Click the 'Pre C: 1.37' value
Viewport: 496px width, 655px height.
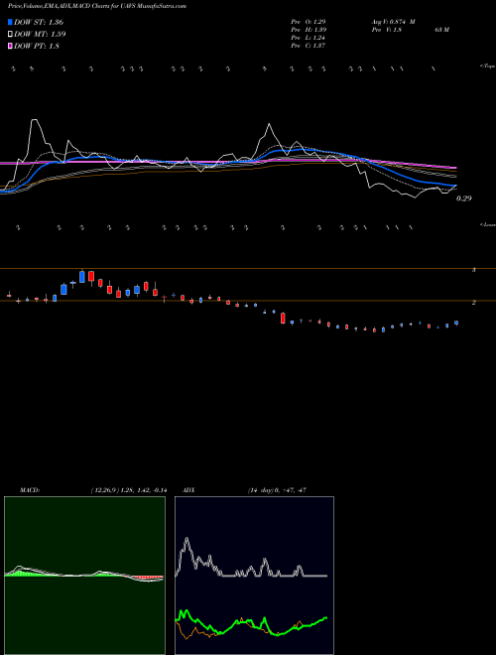309,46
